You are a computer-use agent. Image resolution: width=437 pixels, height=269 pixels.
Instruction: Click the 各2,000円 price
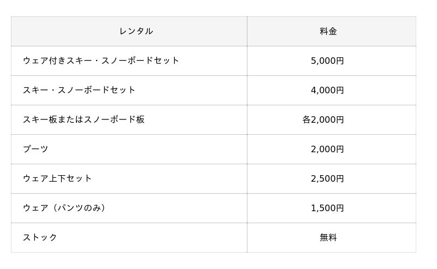point(323,119)
